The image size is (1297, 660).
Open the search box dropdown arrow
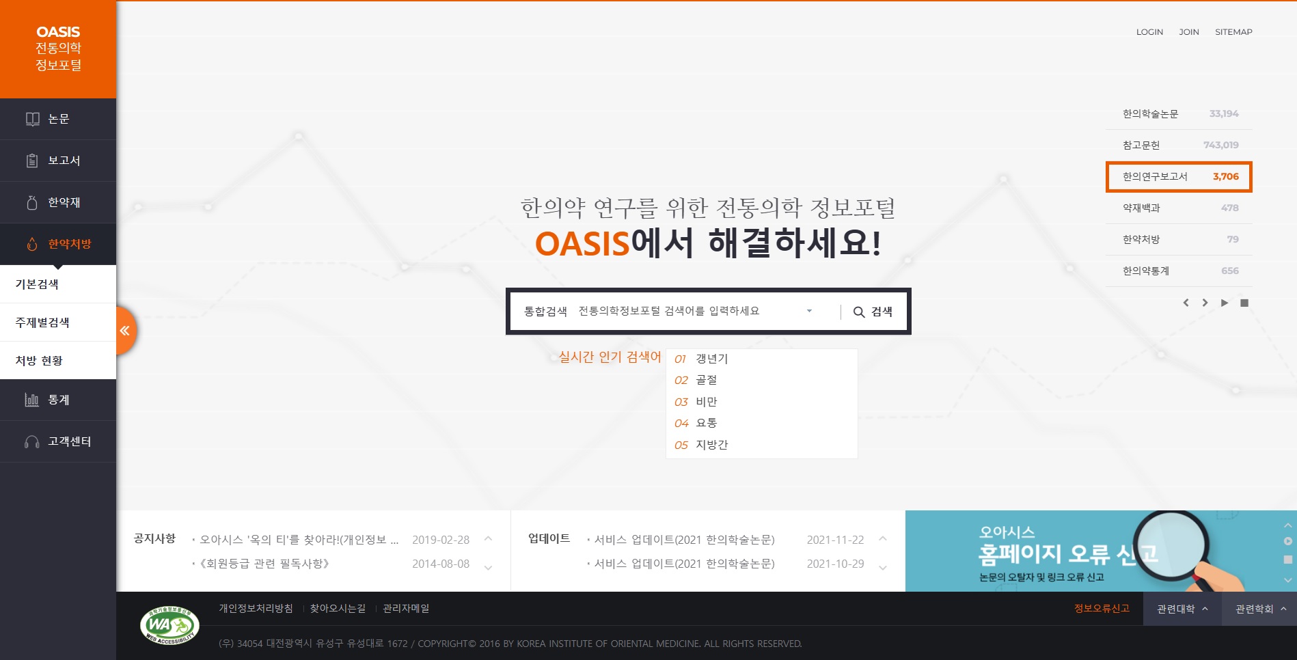coord(809,311)
